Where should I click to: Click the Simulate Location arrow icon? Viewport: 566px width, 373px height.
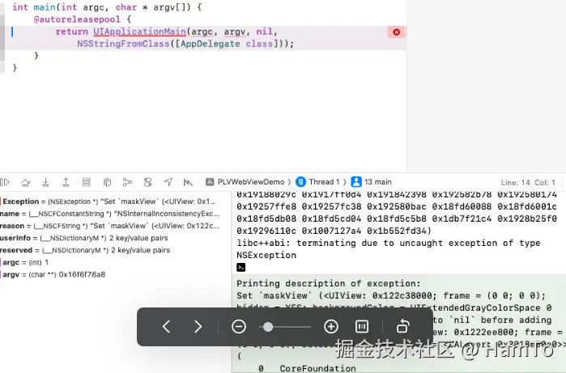pos(168,182)
